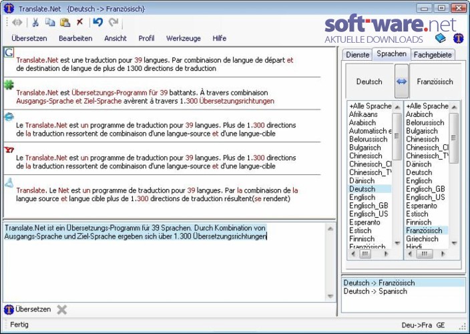Switch to the Sprachen tab

coord(391,53)
